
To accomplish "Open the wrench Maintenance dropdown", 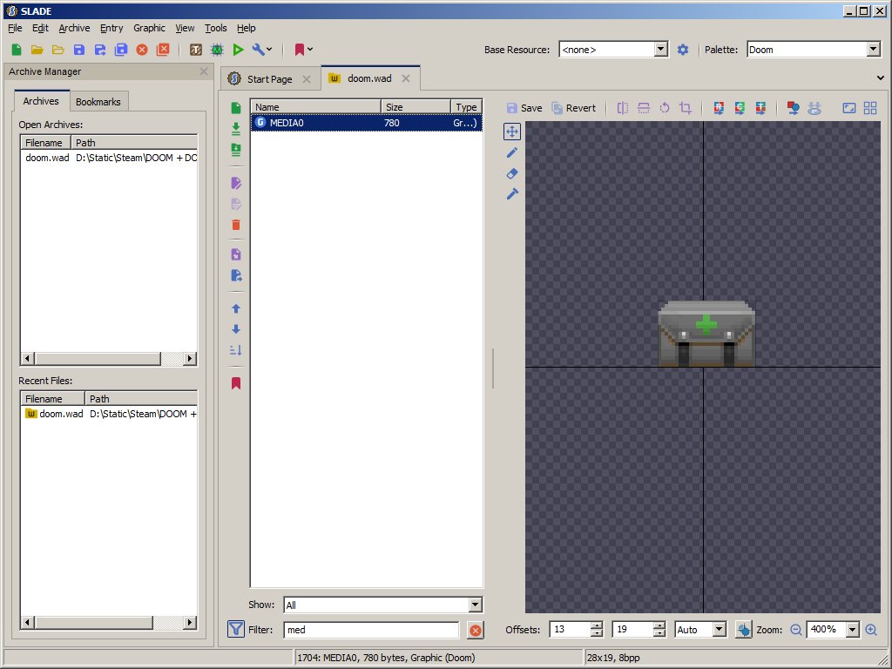I will (262, 50).
